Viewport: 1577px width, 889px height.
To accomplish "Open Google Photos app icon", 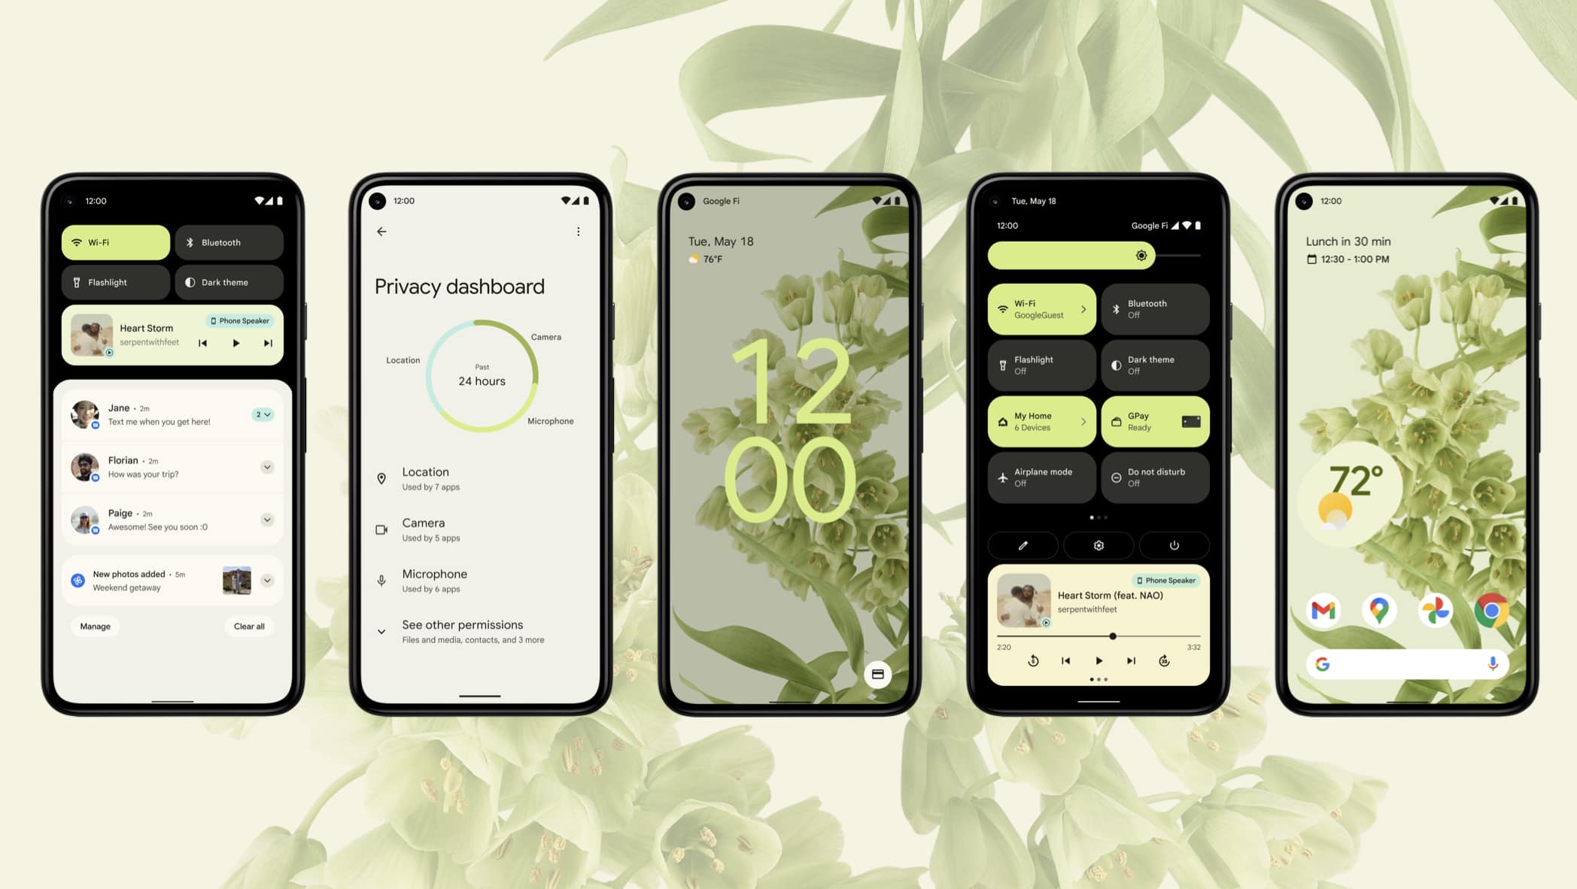I will point(1435,608).
